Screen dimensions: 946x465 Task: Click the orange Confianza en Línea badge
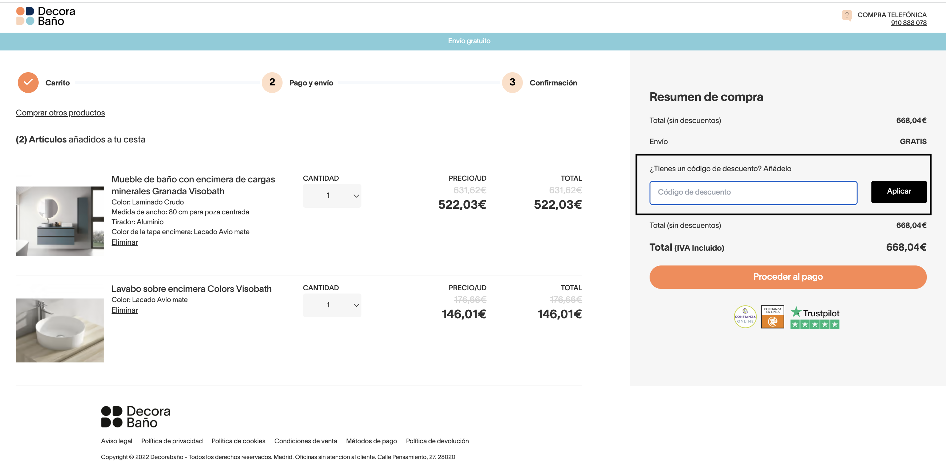(x=772, y=316)
